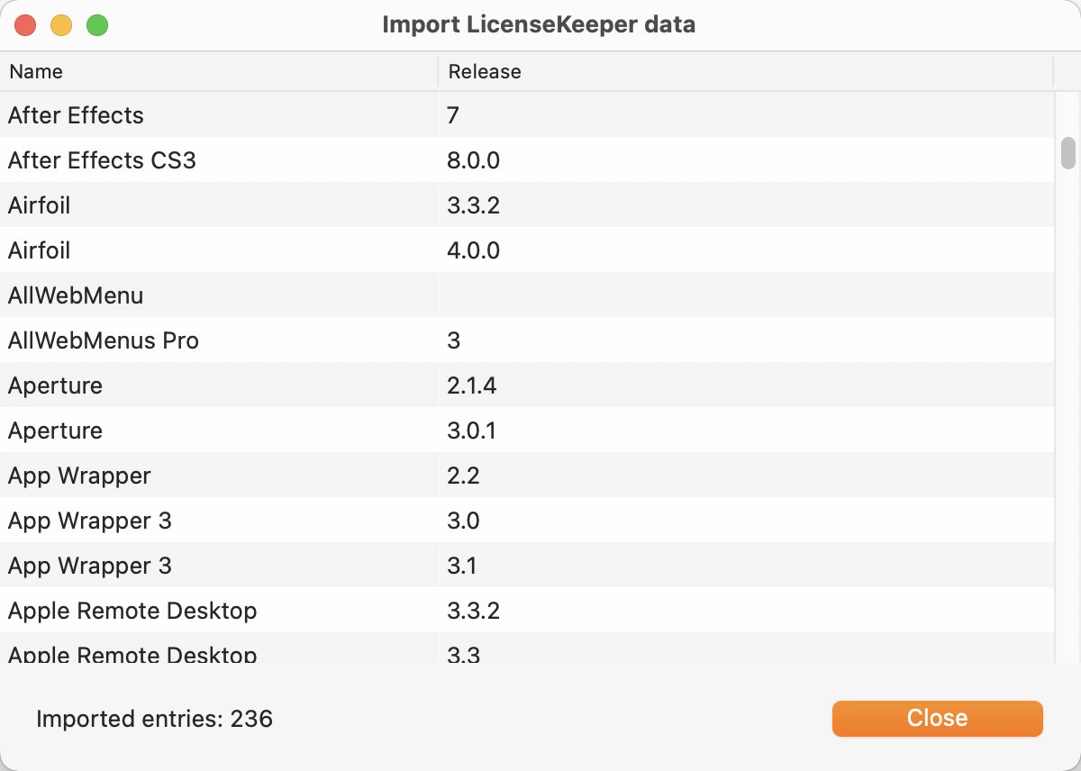Select the AllWebMenus Pro row
1081x771 pixels.
[x=527, y=340]
